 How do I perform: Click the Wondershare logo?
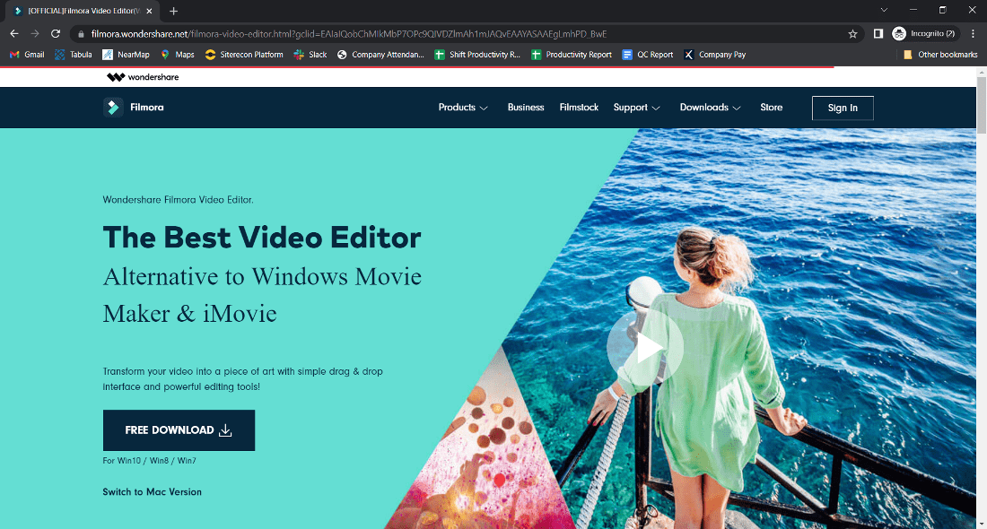(143, 77)
